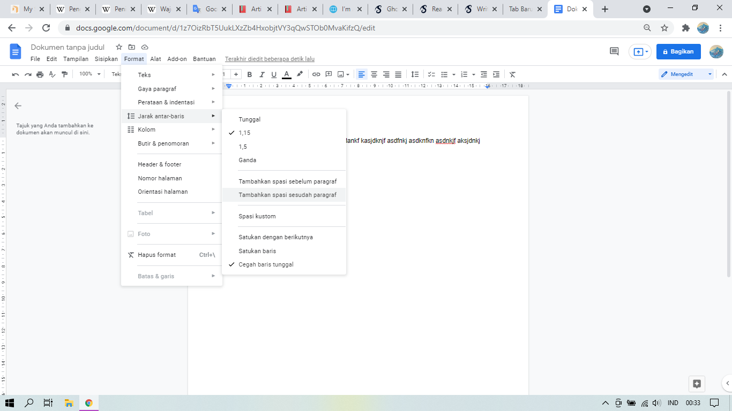Click the clear formatting toolbar icon

coord(512,74)
